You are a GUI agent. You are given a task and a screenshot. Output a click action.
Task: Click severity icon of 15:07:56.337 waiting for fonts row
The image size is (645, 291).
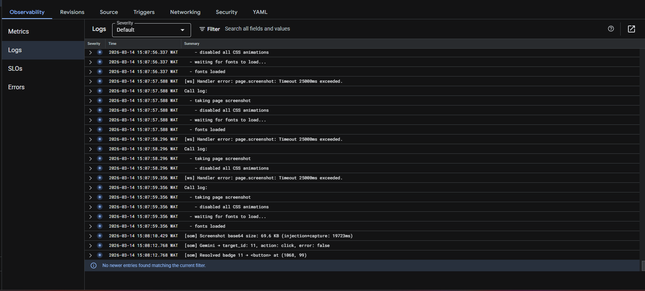coord(100,62)
